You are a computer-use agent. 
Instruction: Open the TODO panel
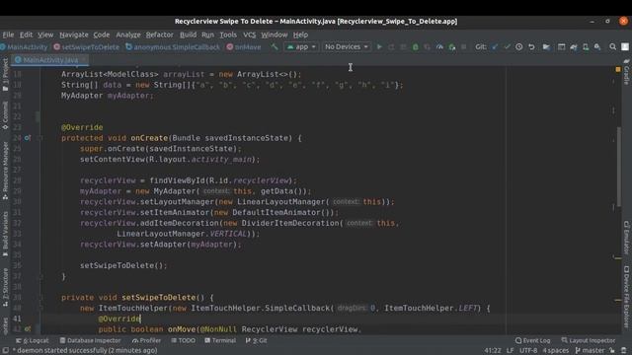click(x=183, y=340)
